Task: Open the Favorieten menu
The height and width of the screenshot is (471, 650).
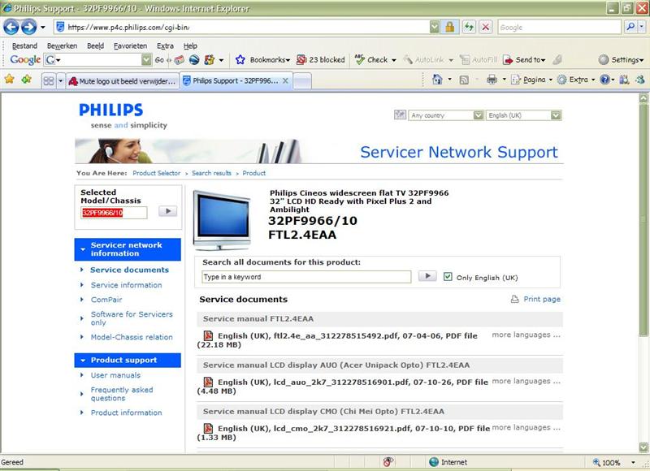Action: pyautogui.click(x=130, y=45)
